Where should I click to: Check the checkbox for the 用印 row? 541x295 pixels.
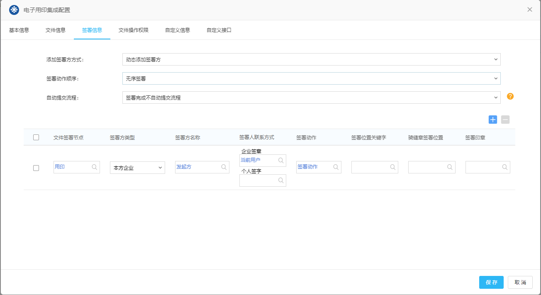[36, 168]
